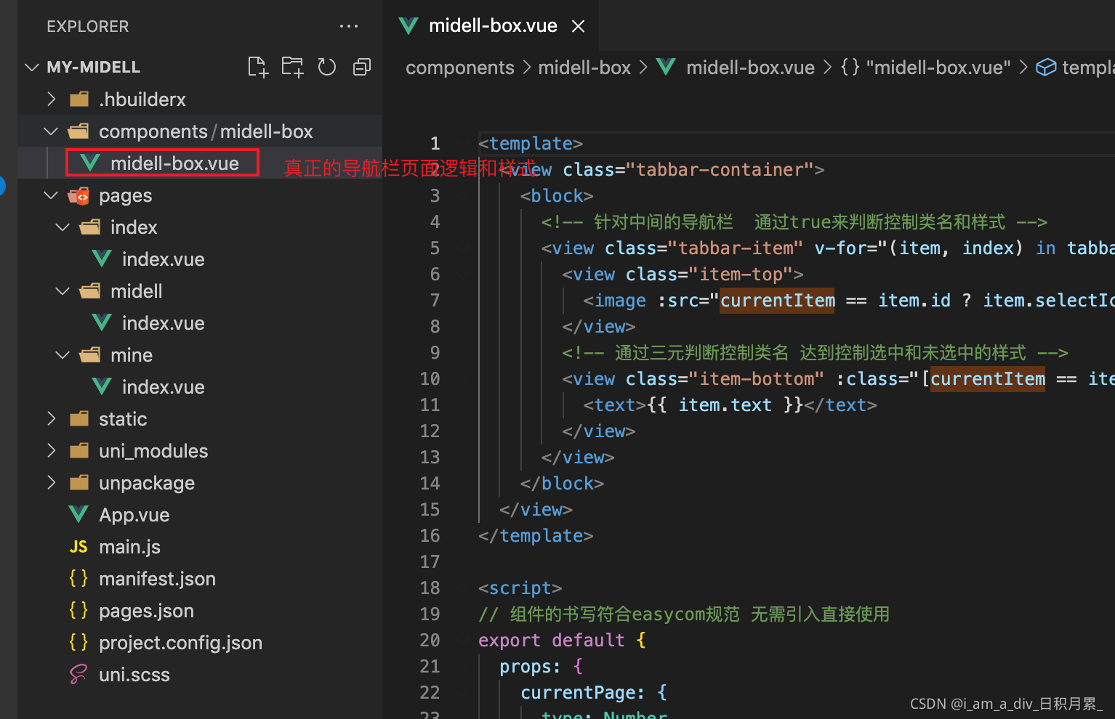1115x719 pixels.
Task: Expand the static folder
Action: point(51,419)
